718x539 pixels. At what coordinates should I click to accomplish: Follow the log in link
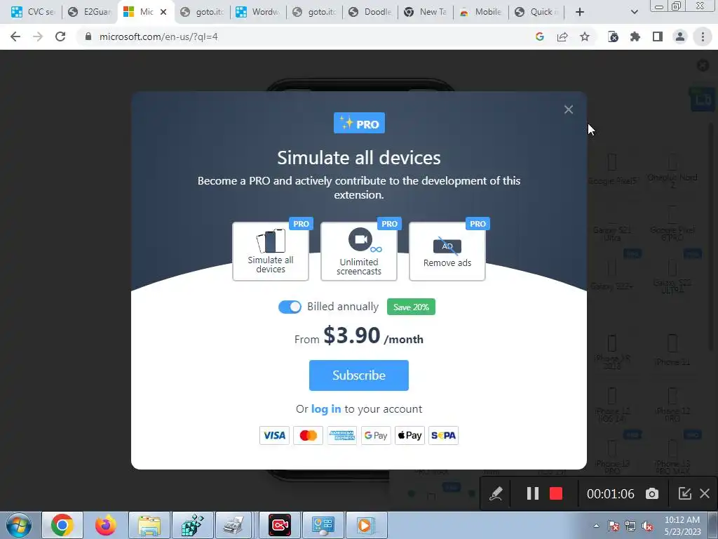(x=326, y=409)
